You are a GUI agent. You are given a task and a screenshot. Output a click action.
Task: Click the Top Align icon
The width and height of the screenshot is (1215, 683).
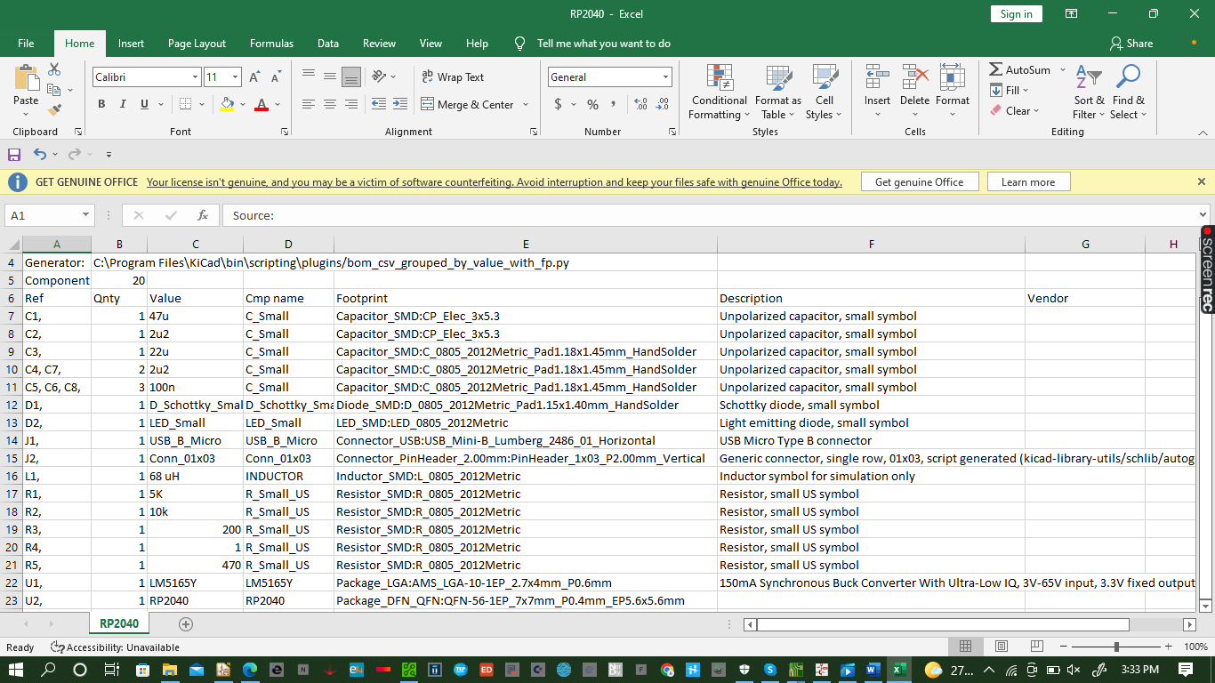coord(309,76)
